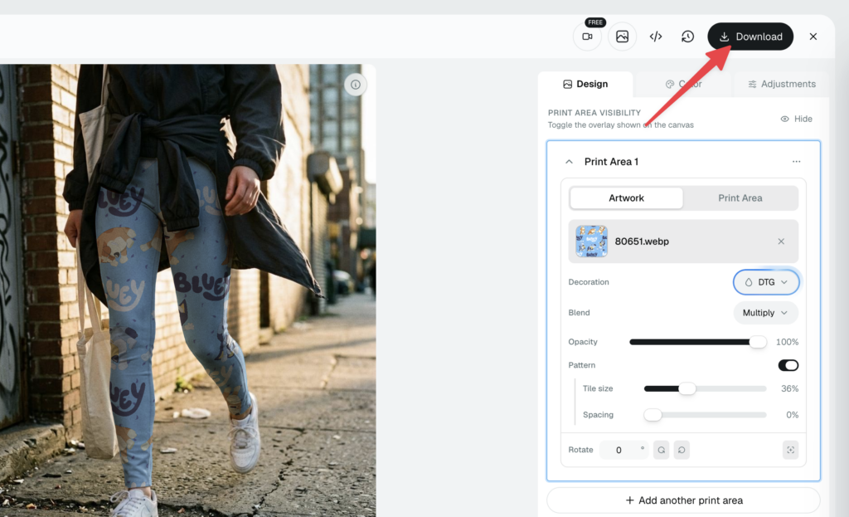Open the Print Area 1 more options menu

tap(797, 162)
